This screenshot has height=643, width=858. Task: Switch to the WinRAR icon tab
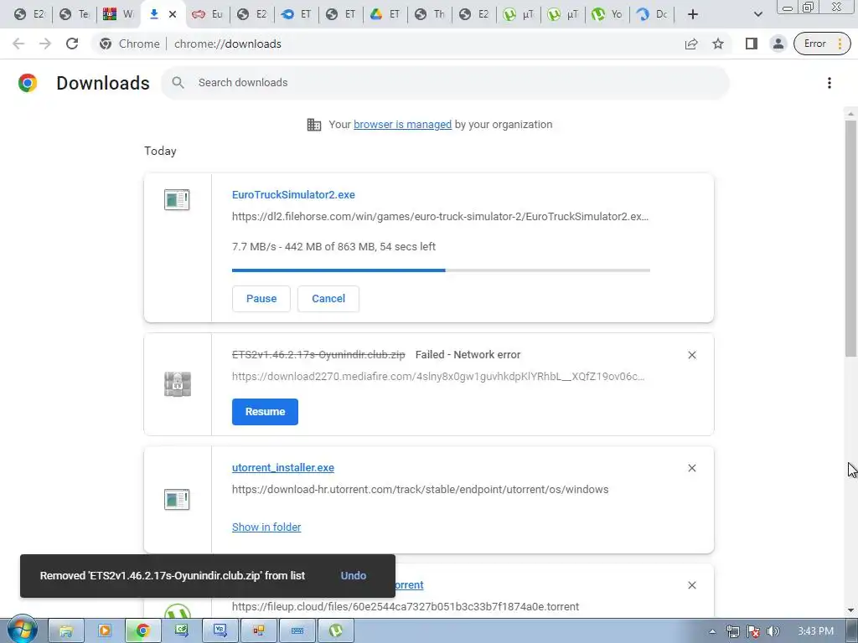118,14
